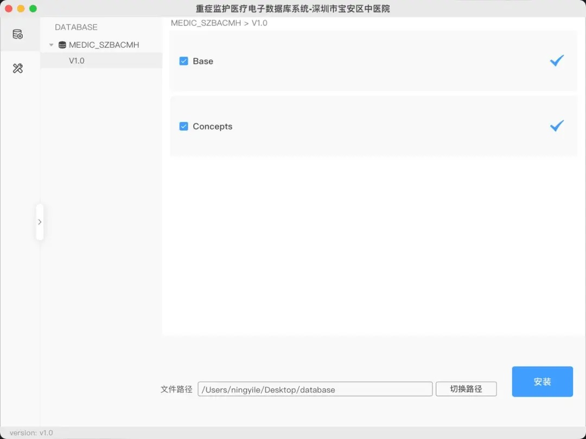Close the window with the red button
This screenshot has width=586, height=439.
9,9
